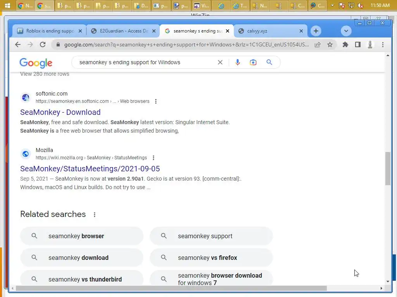Viewport: 397px width, 297px height.
Task: Go back to the previous page
Action: point(18,45)
